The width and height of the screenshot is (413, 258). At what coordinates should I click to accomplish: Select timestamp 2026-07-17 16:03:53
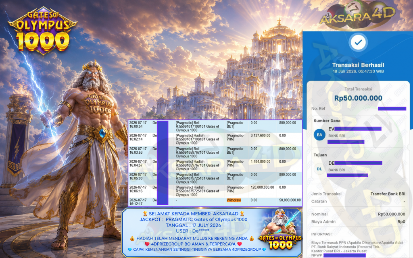coord(138,151)
